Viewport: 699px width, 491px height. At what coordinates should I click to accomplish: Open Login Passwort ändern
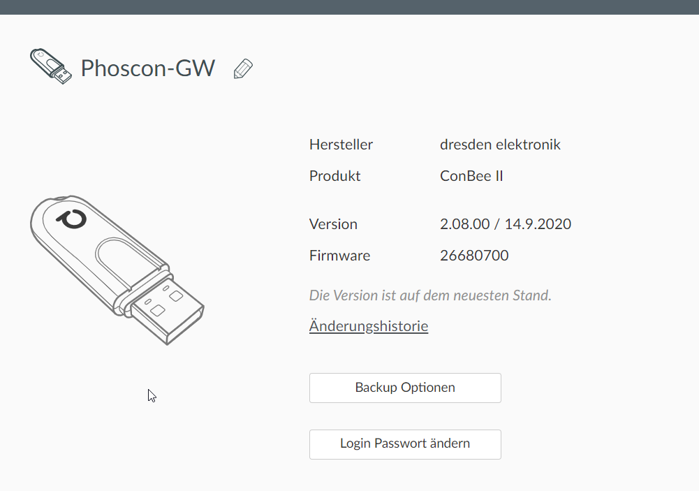click(405, 444)
